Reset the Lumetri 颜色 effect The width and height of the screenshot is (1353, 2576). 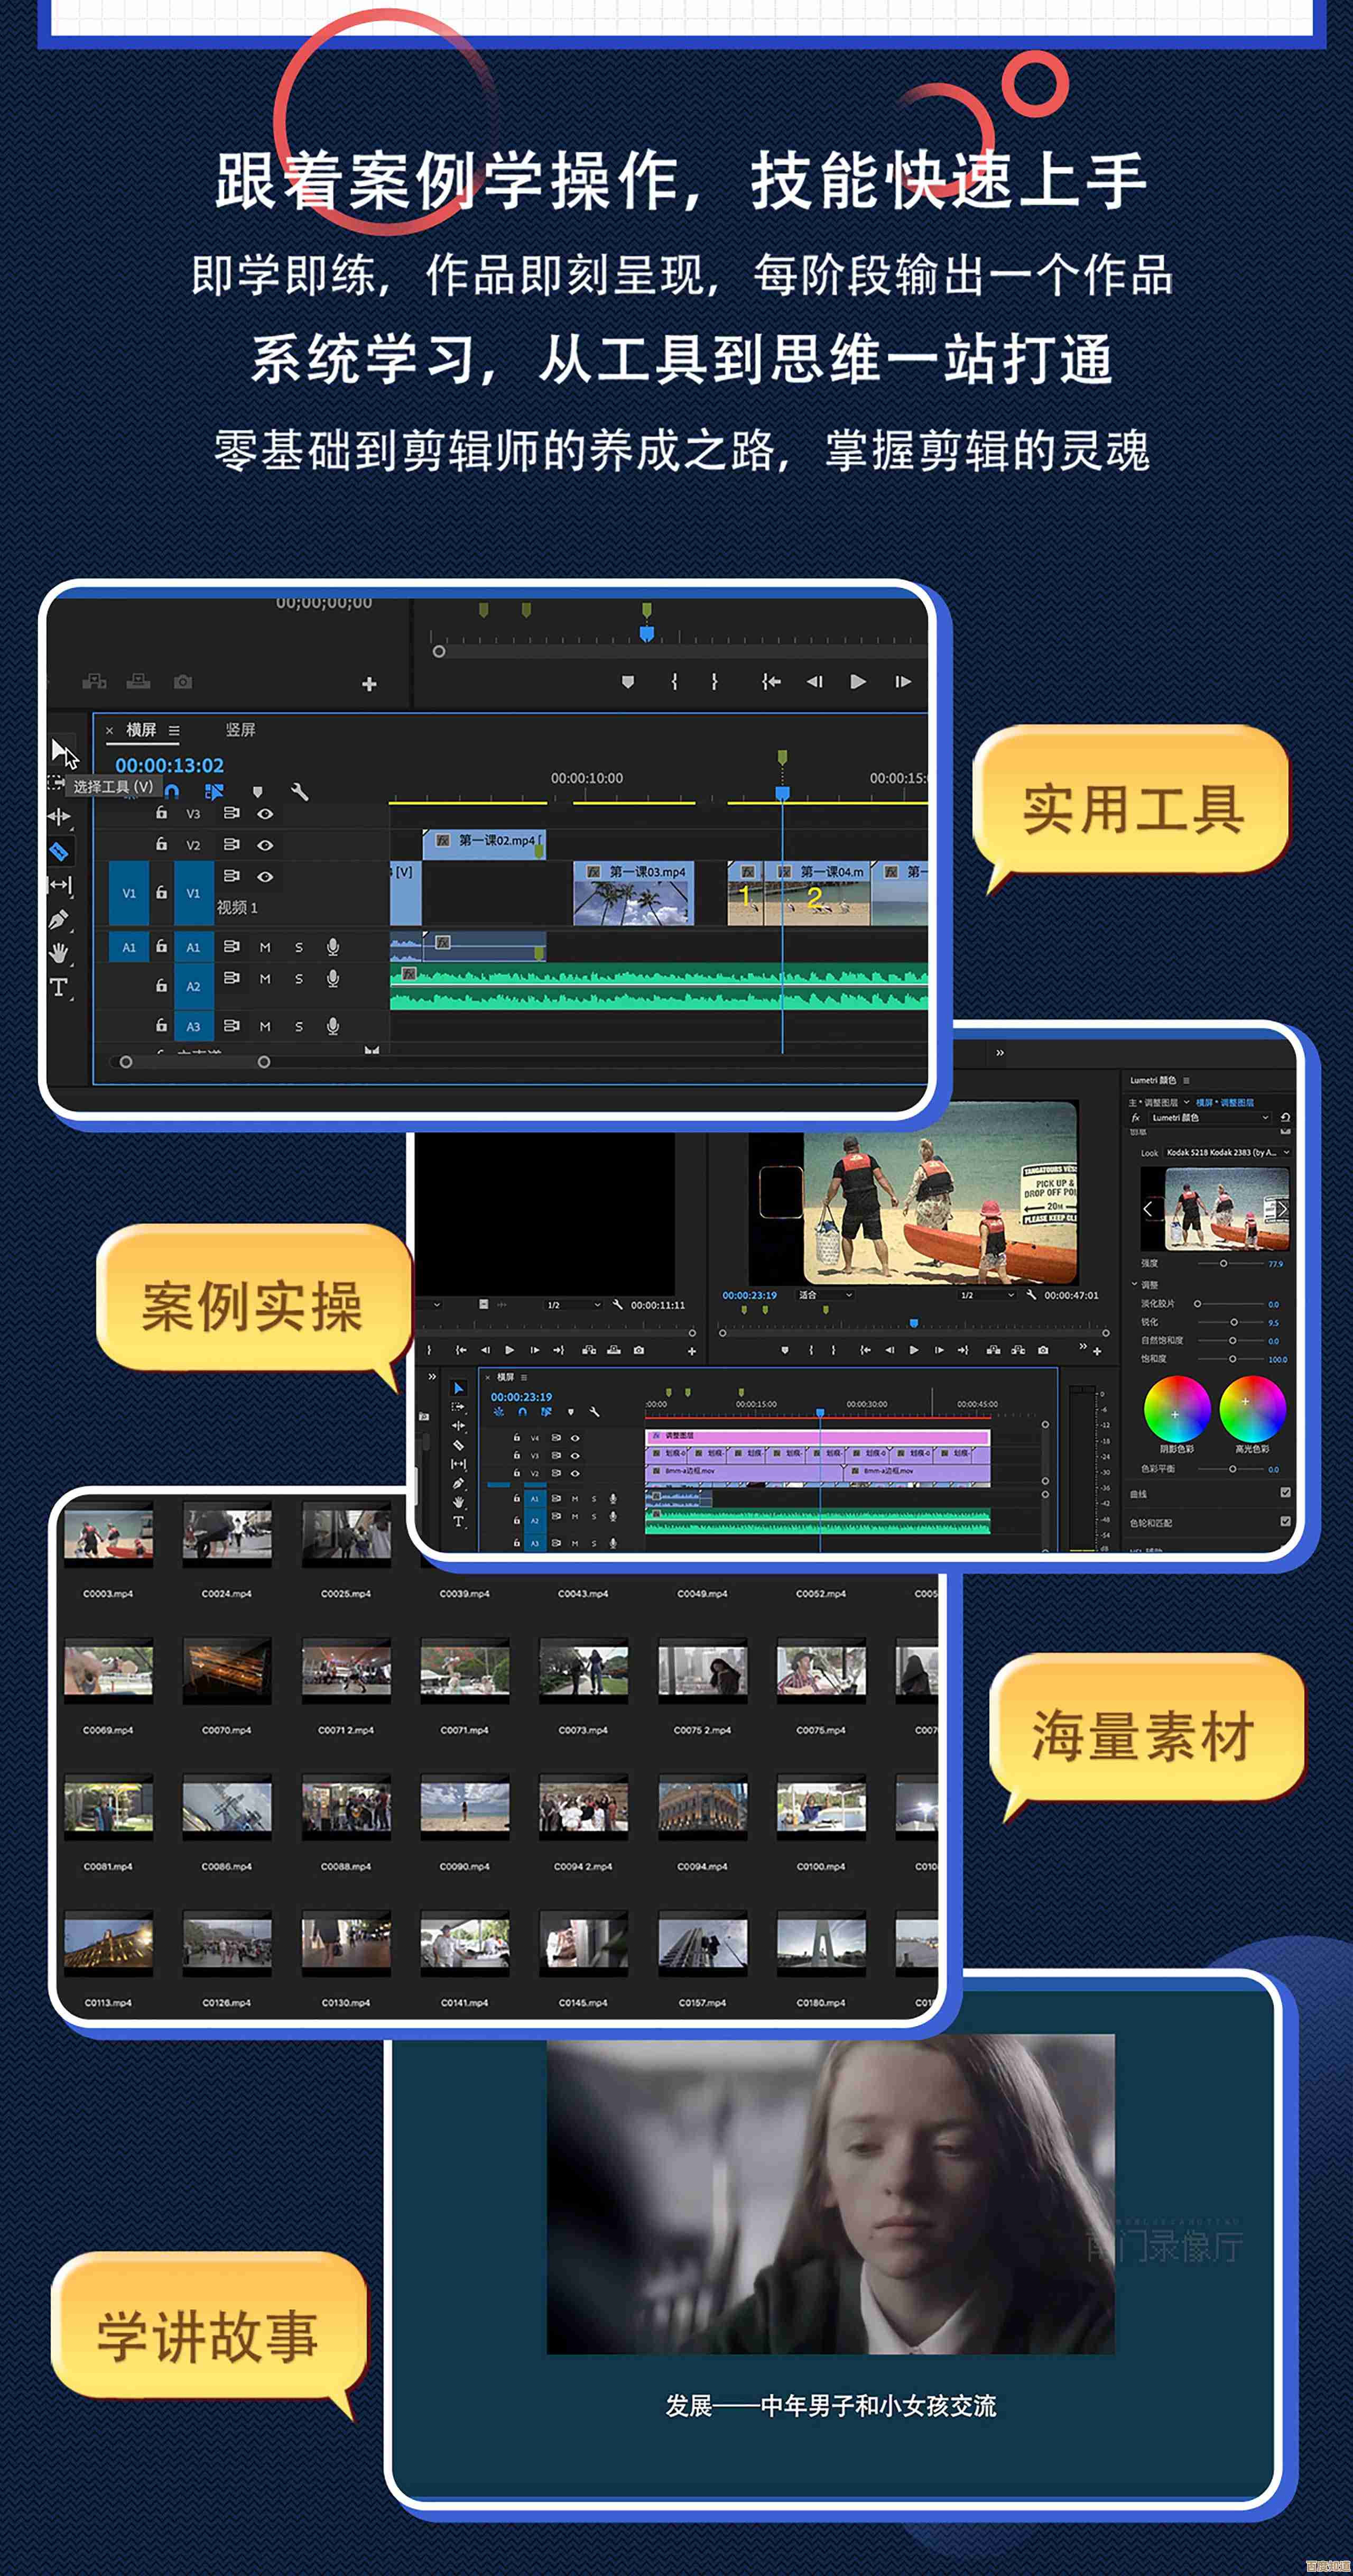(x=1285, y=1117)
